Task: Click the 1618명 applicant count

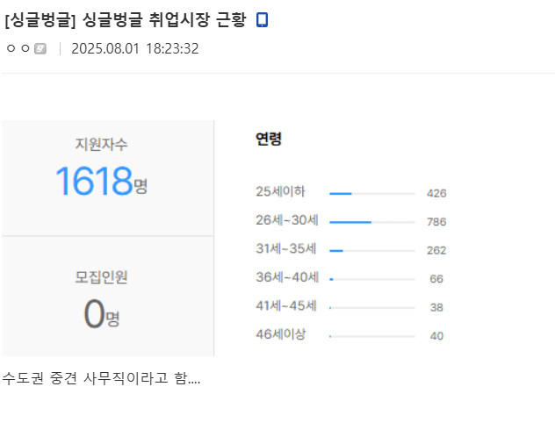Action: coord(101,182)
